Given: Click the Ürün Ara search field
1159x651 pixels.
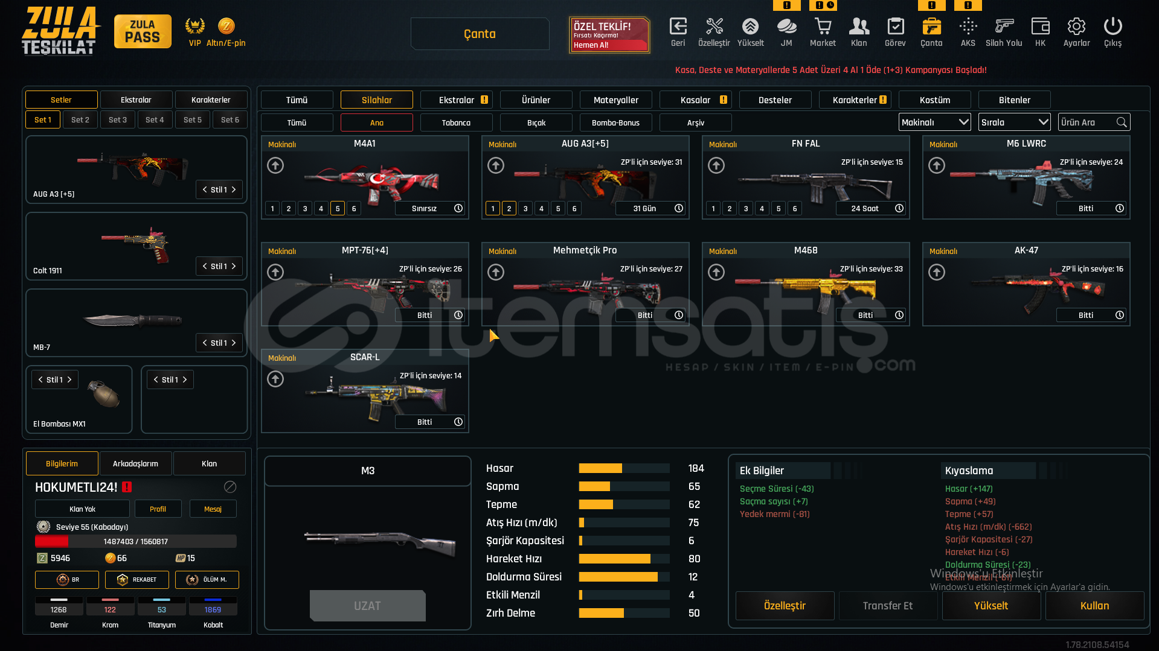Looking at the screenshot, I should [1094, 122].
